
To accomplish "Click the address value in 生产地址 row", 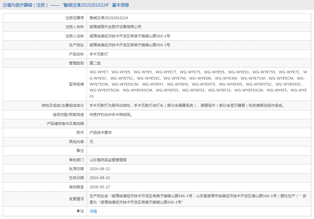I will coord(130,45).
